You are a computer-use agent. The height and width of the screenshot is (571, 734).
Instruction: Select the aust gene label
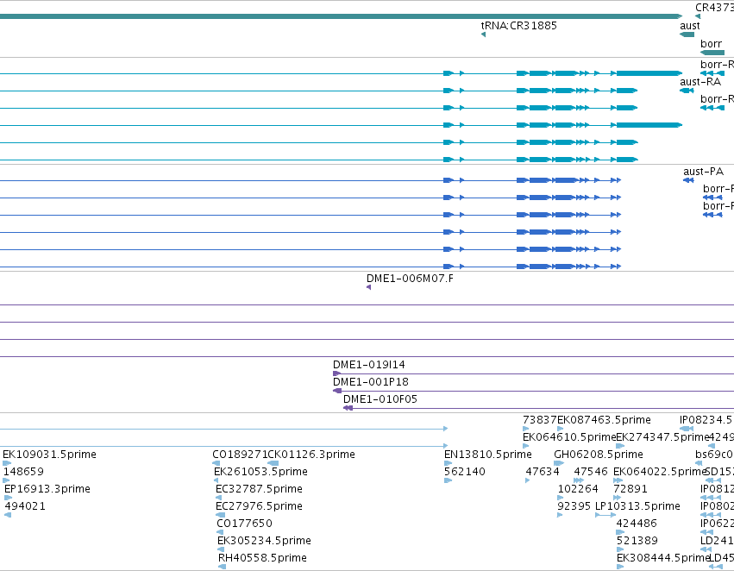[x=689, y=26]
